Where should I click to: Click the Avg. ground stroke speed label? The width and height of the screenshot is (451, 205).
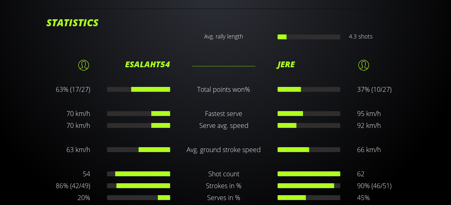tap(223, 150)
